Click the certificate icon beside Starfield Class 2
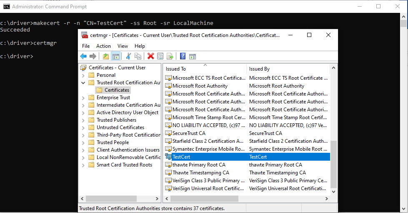Screen dimensions: 408x213 168,141
